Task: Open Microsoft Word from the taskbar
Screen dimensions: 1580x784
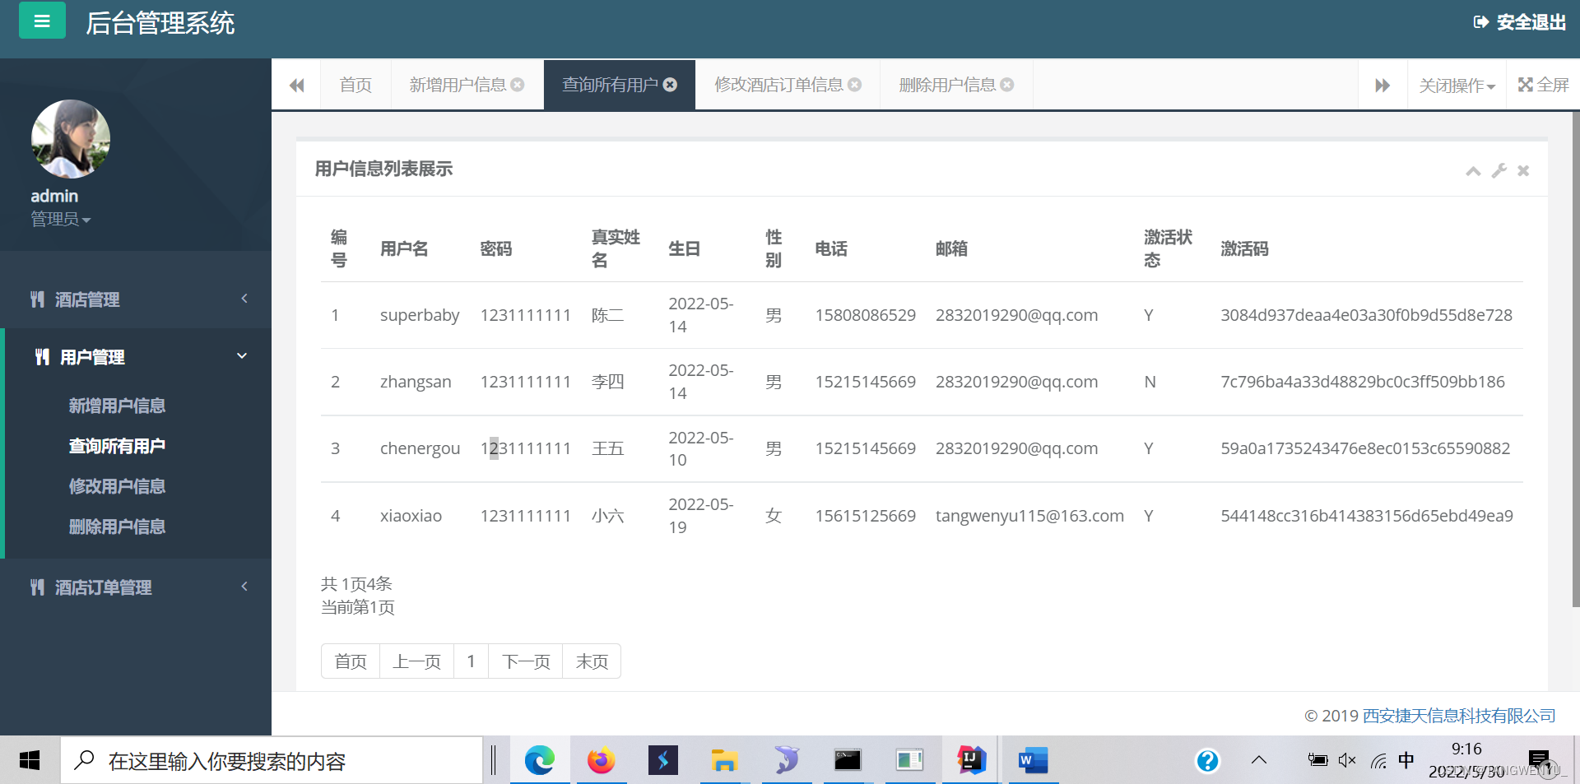Action: tap(1033, 759)
